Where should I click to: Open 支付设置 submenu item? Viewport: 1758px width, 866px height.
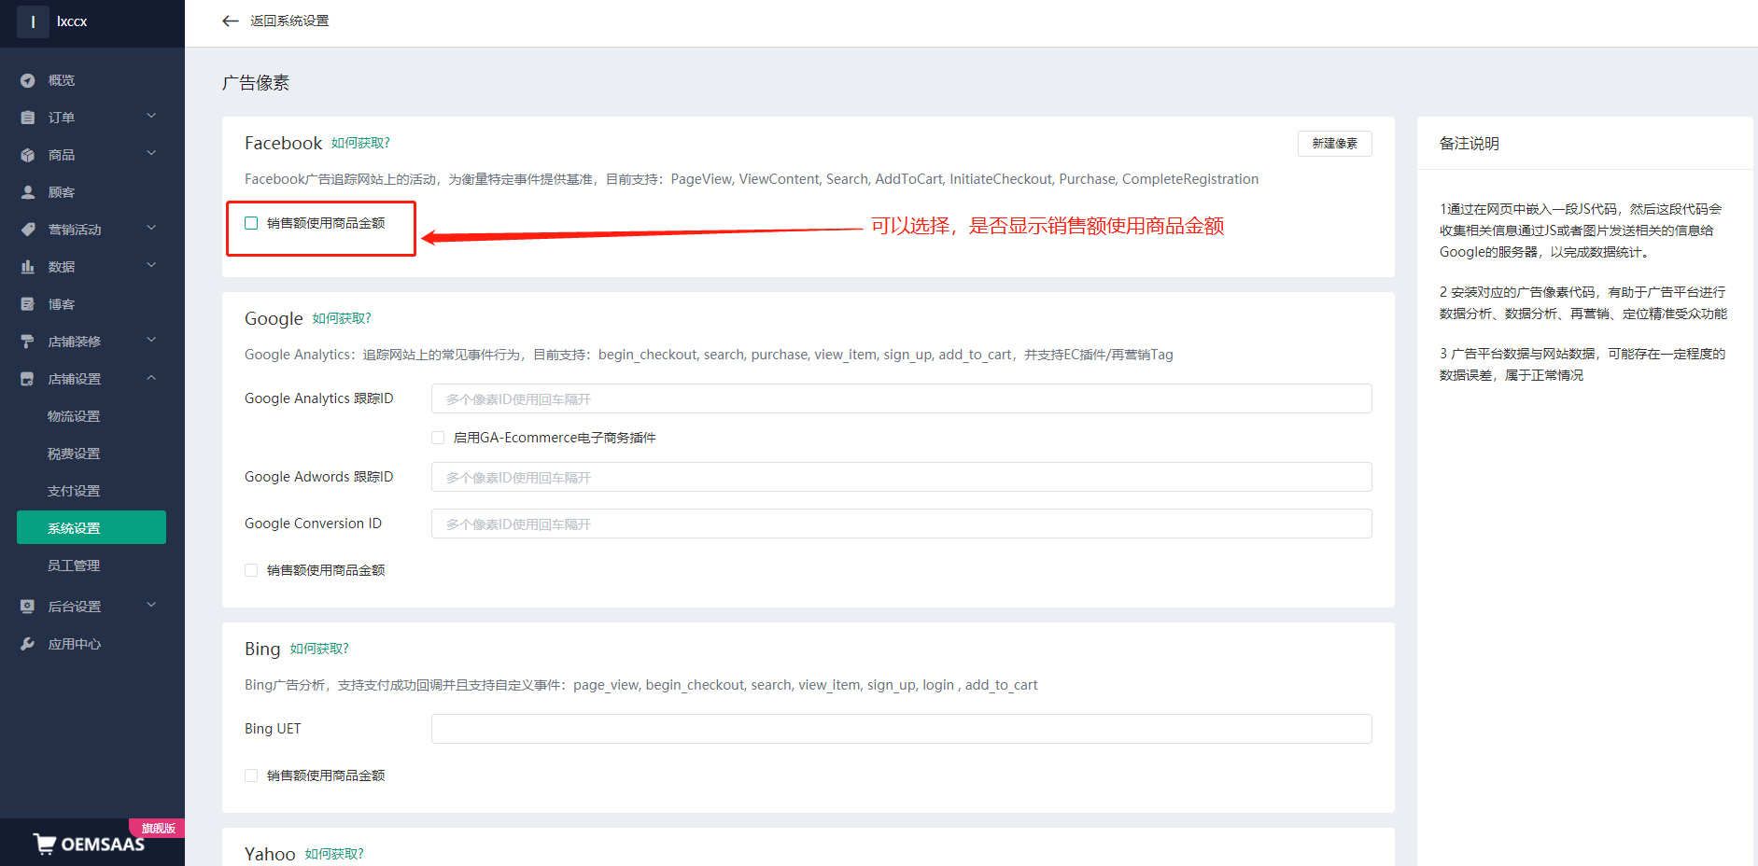tap(74, 491)
